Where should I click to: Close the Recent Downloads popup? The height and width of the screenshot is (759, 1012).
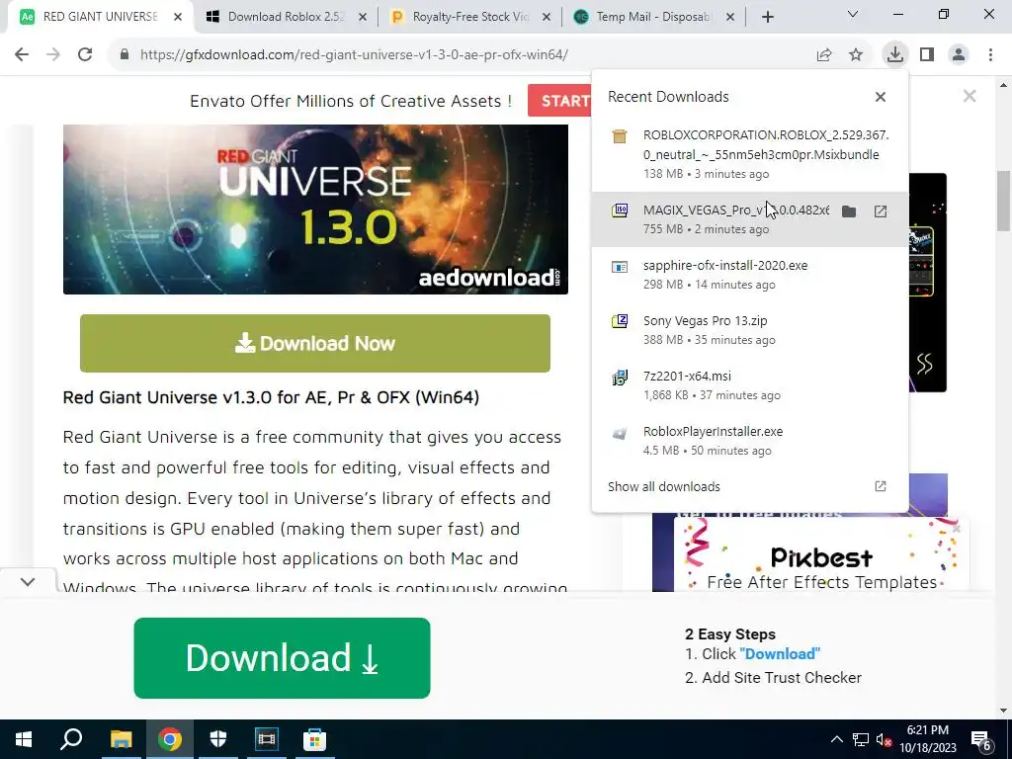click(881, 97)
